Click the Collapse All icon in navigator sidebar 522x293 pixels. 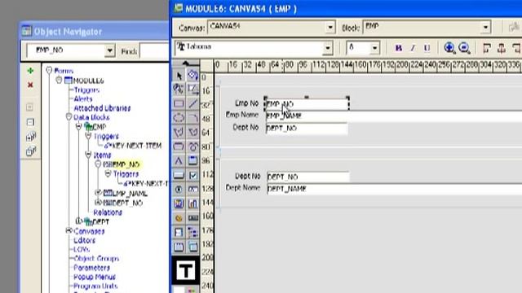pyautogui.click(x=31, y=151)
